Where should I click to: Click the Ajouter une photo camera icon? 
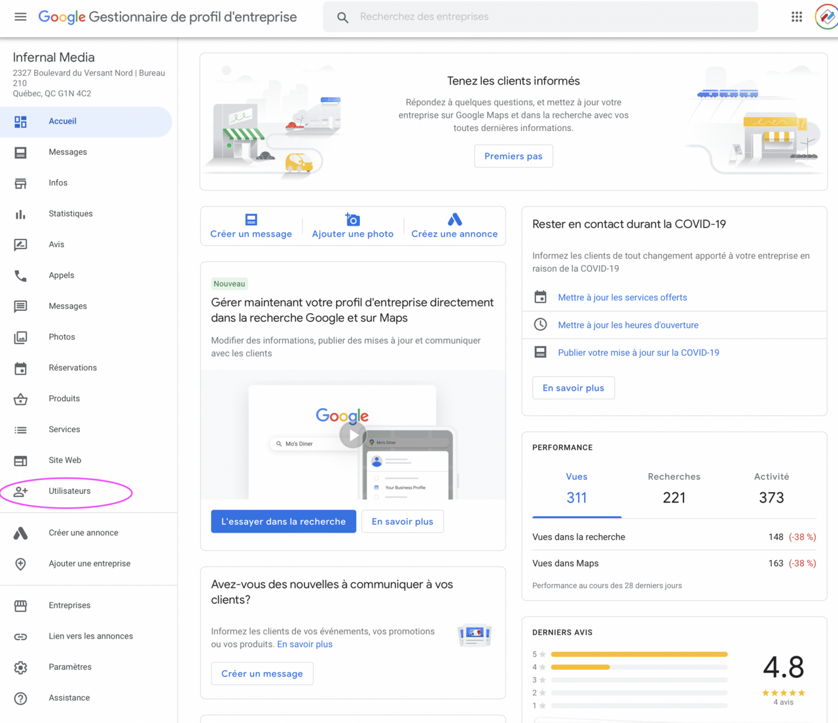click(x=353, y=219)
